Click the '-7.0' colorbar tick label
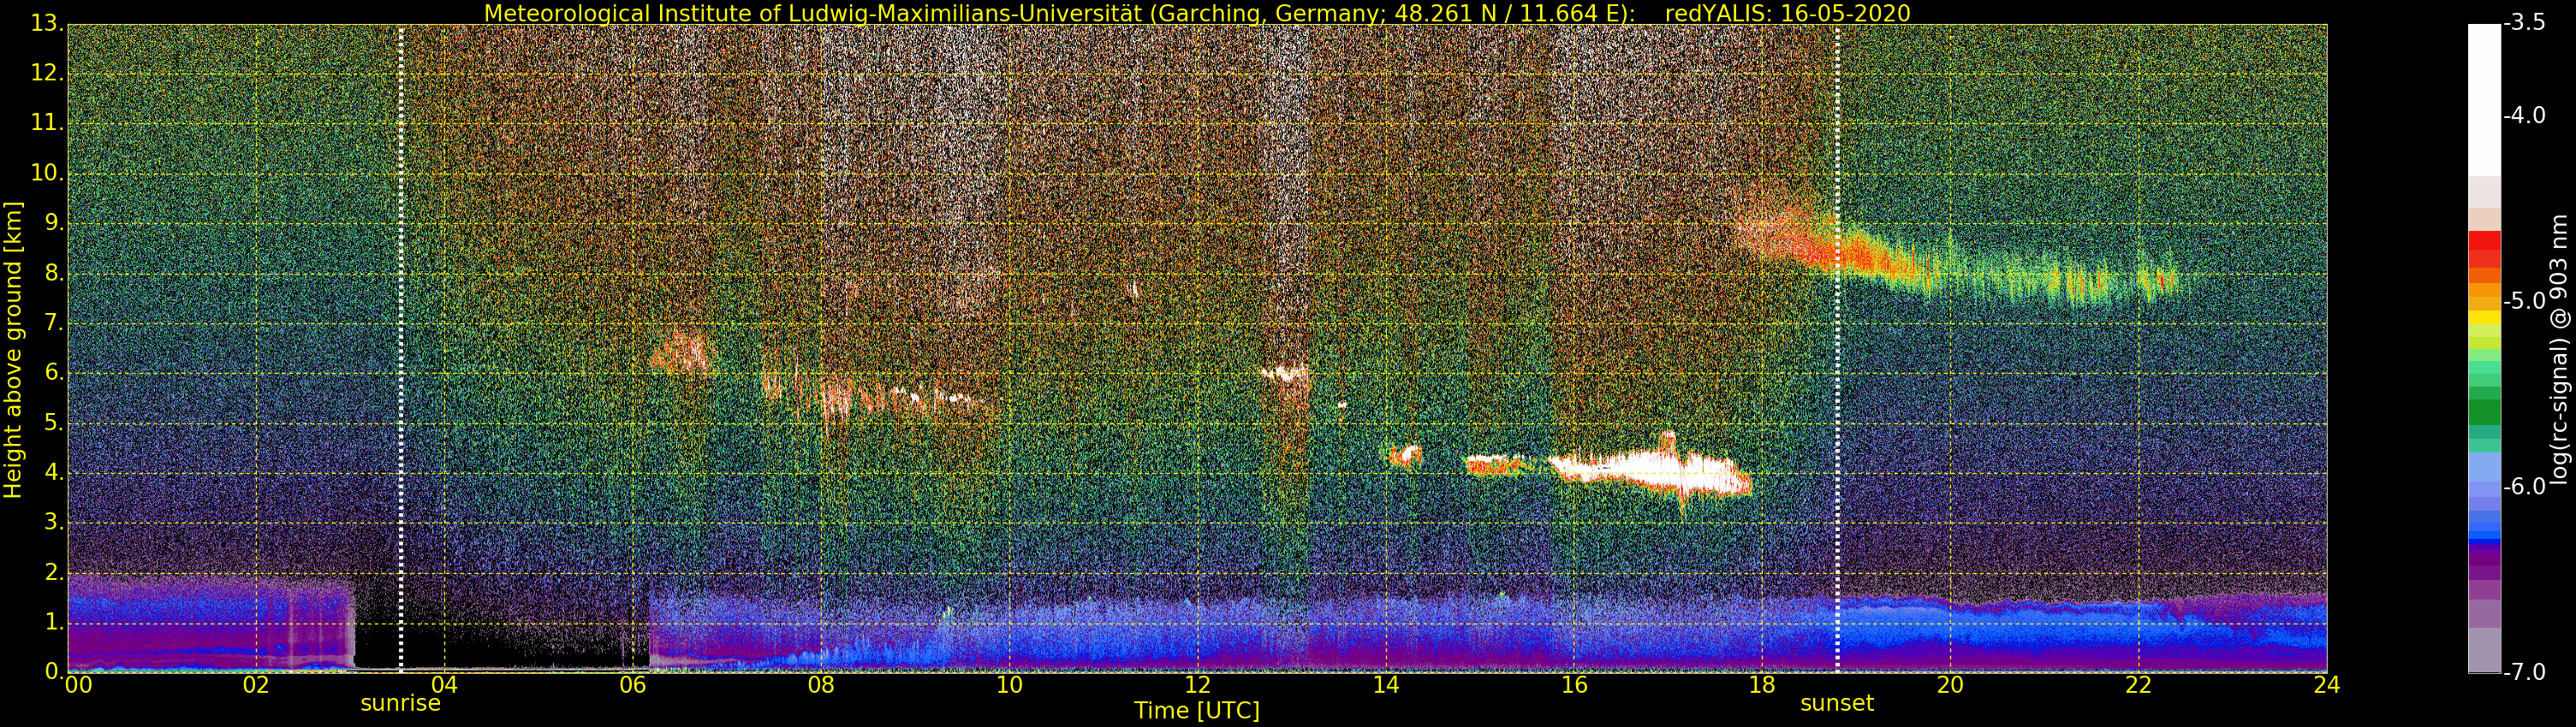2576x727 pixels. [2524, 672]
